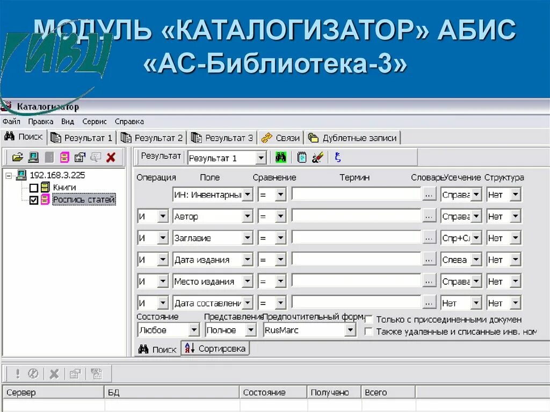Open the Заглавие field dropdown
The width and height of the screenshot is (550, 412).
click(247, 238)
